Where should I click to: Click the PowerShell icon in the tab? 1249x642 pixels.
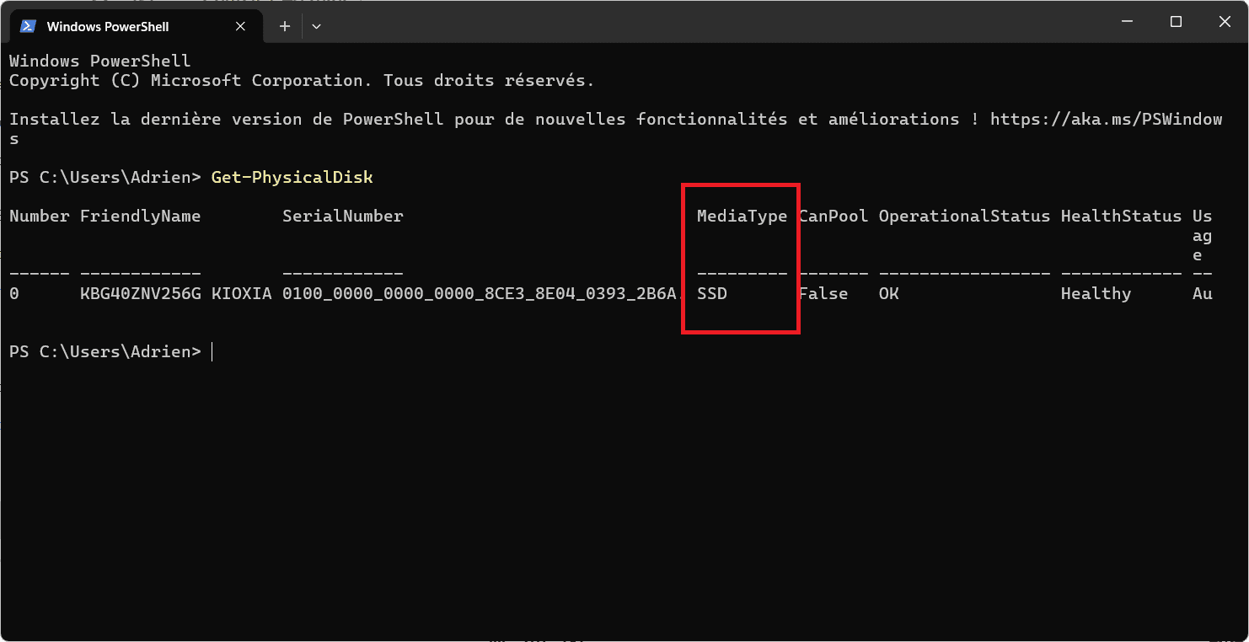(x=28, y=26)
